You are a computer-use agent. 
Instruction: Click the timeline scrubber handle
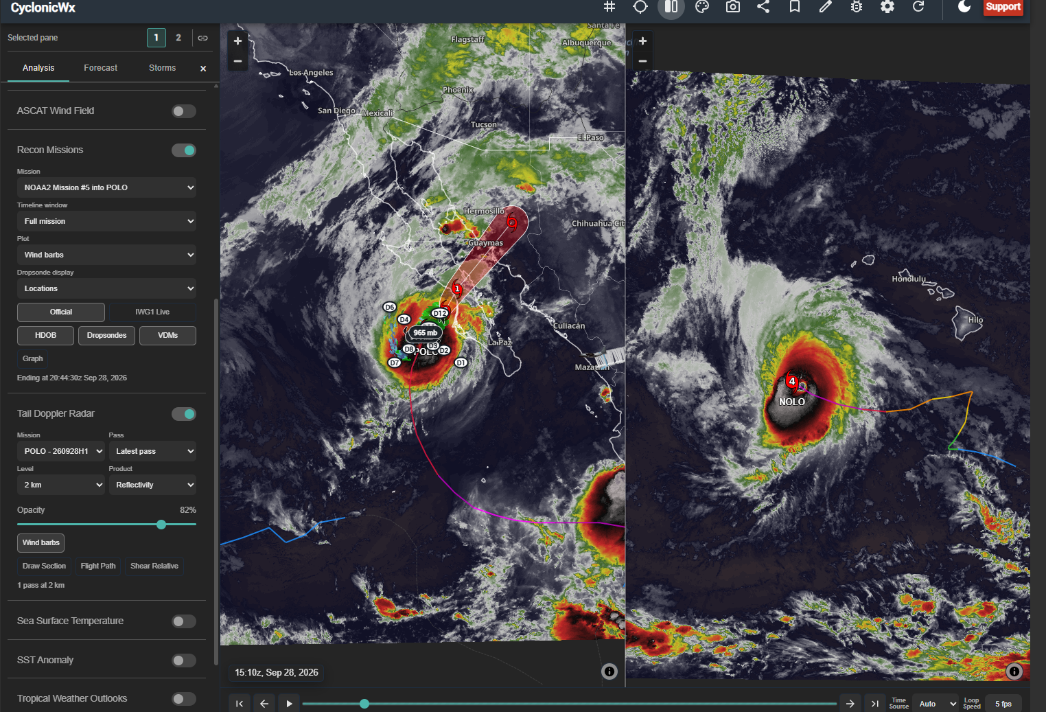pyautogui.click(x=364, y=704)
